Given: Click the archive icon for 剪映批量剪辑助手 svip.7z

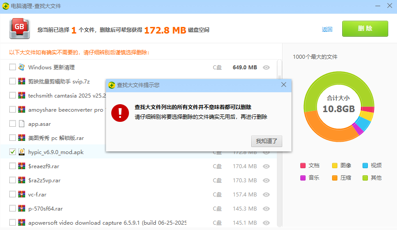Looking at the screenshot, I should coord(22,81).
